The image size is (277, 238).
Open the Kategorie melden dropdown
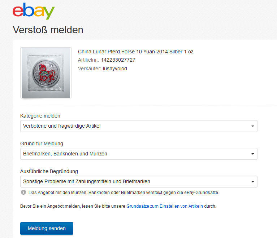138,126
